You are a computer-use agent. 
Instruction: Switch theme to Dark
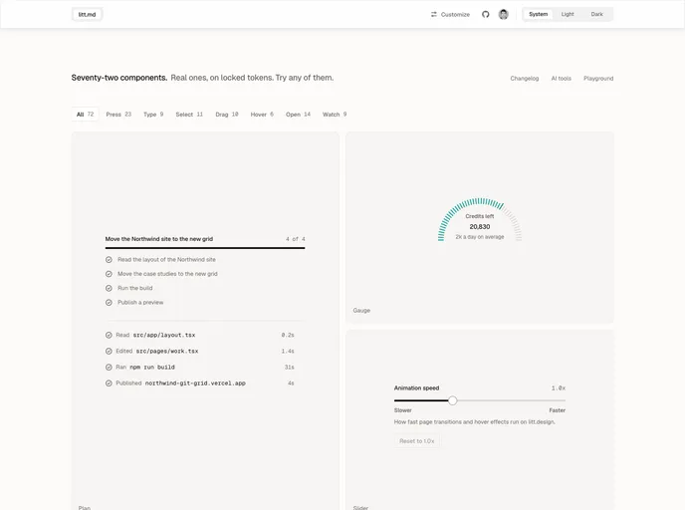click(x=596, y=14)
